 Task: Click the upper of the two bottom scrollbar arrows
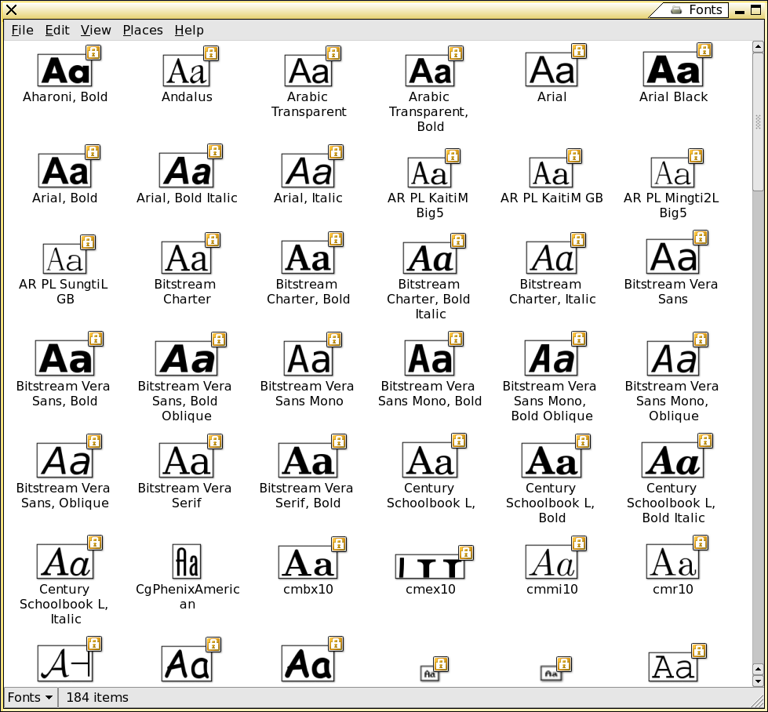click(758, 670)
